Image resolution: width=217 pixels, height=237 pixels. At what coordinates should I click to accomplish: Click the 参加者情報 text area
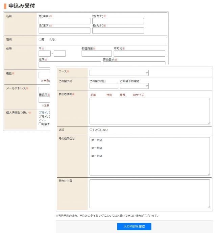[150, 111]
